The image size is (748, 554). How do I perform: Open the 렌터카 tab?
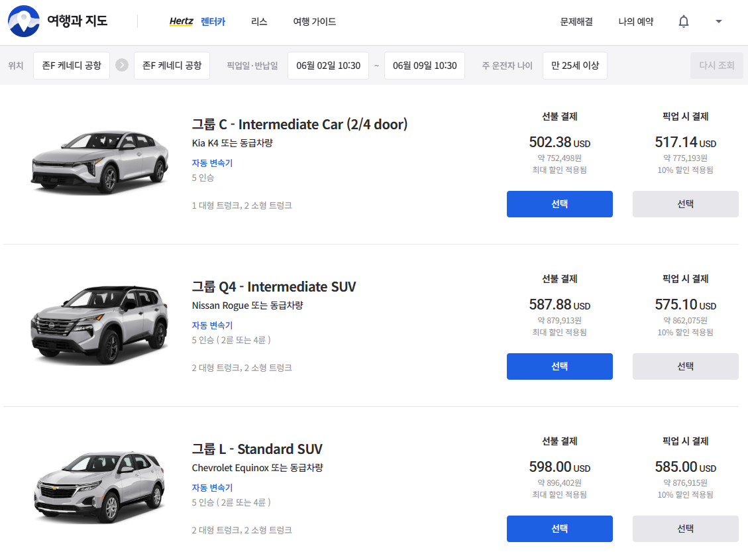click(213, 22)
